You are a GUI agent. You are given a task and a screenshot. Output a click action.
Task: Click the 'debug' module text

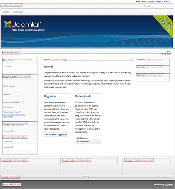pos(86,177)
